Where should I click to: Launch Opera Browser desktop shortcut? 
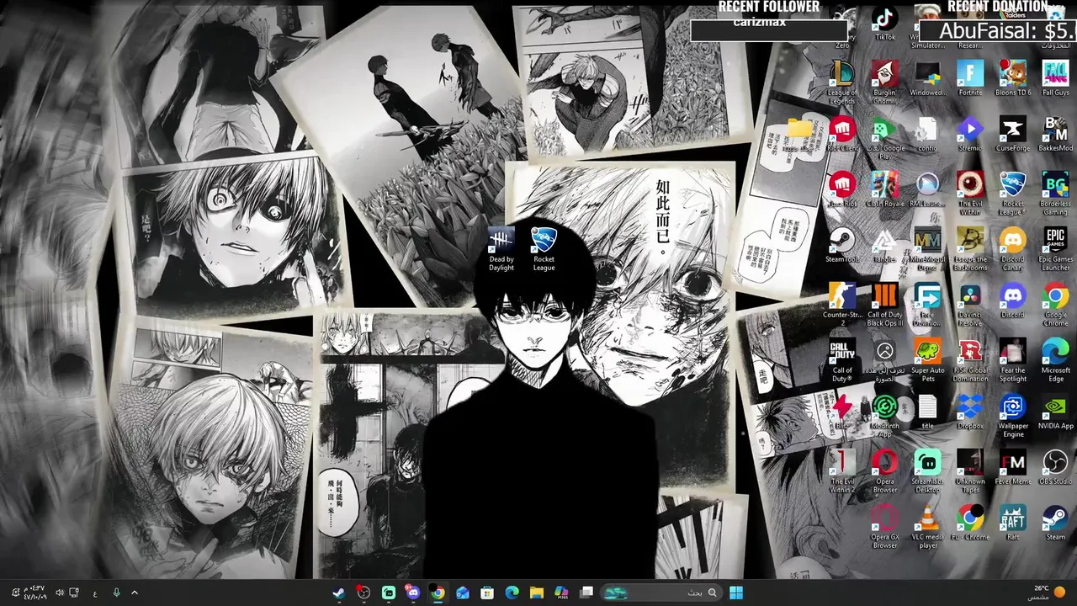point(885,471)
